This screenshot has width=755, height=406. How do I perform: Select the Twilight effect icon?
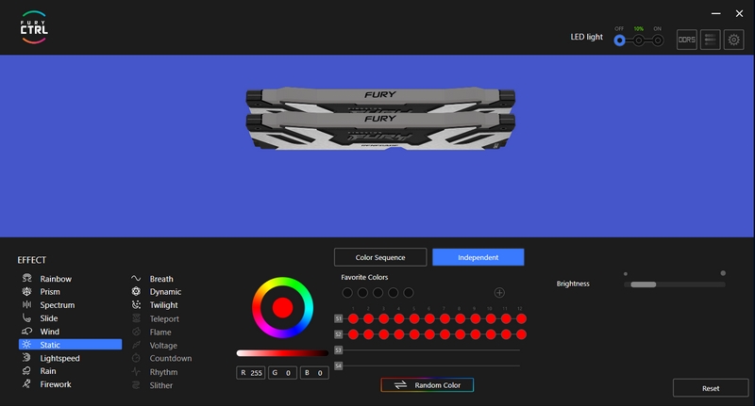[136, 304]
